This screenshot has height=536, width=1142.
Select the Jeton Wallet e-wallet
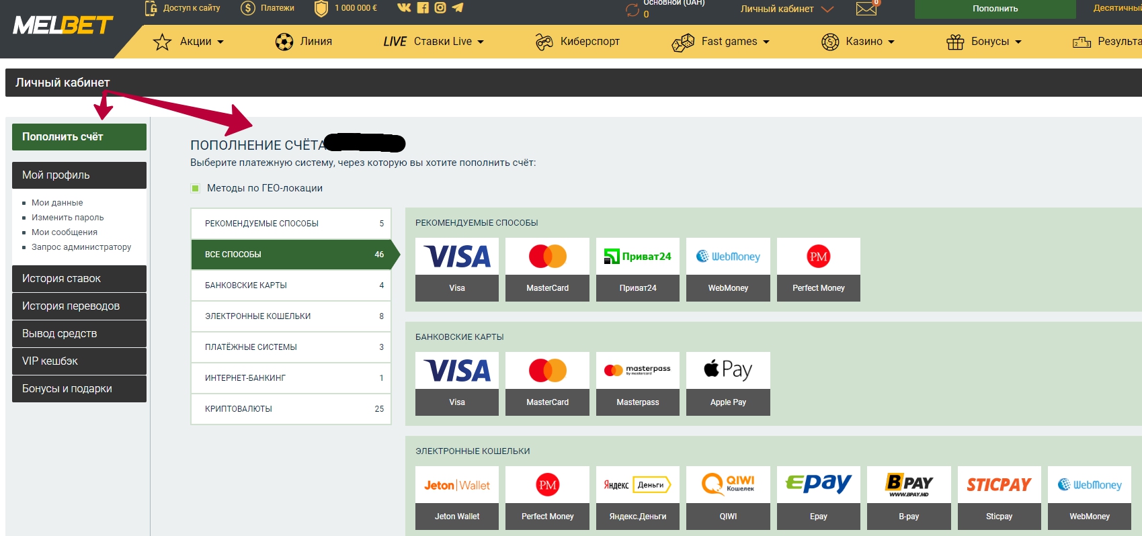click(457, 498)
